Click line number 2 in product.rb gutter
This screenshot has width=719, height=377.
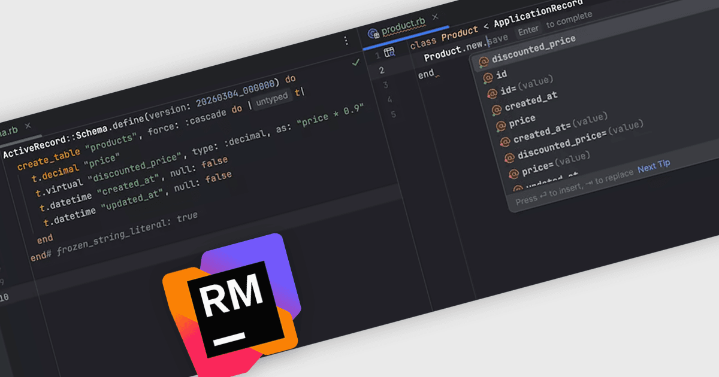tap(382, 71)
